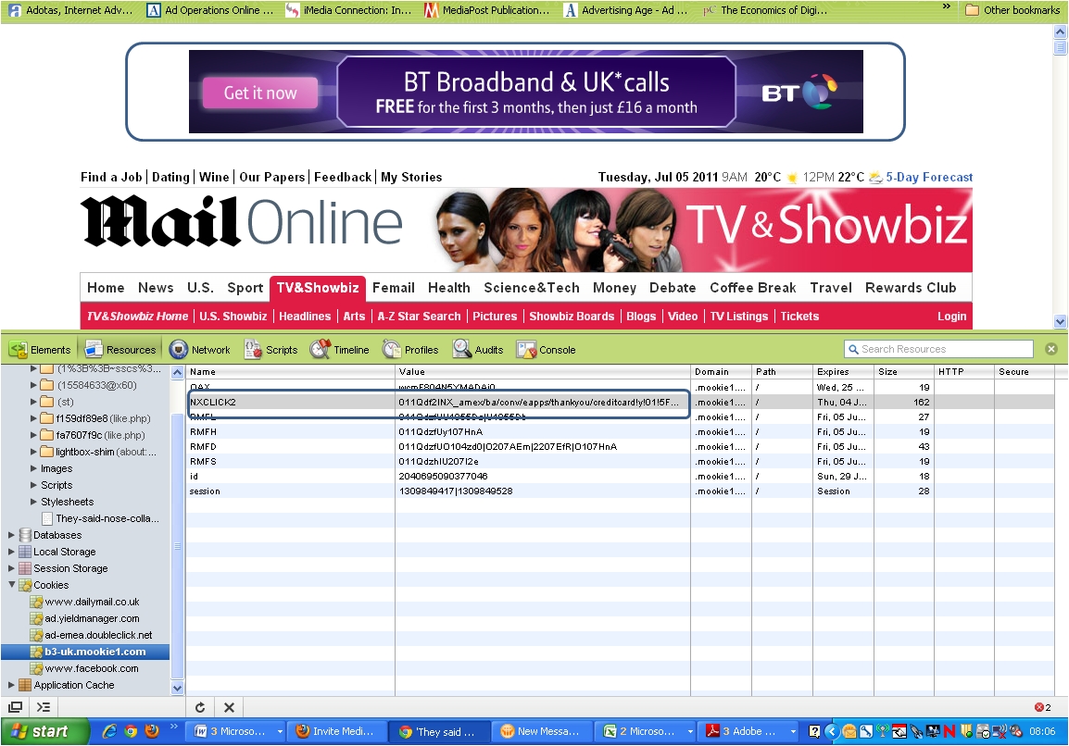Open the Audits panel
This screenshot has height=746, width=1069.
[478, 350]
